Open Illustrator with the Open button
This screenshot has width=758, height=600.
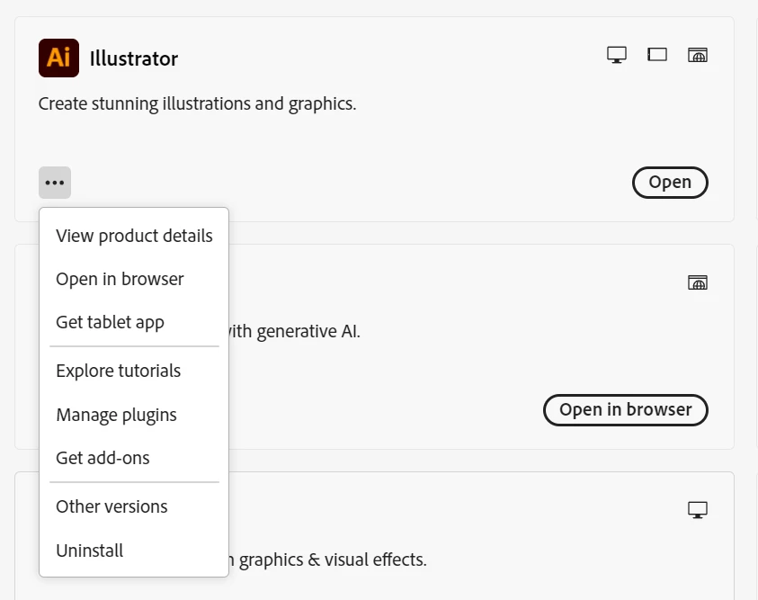point(670,183)
